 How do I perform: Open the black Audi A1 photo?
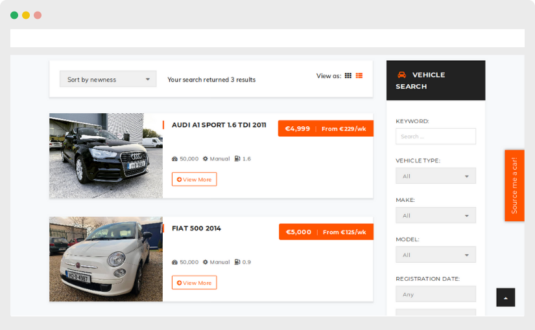[x=106, y=156]
